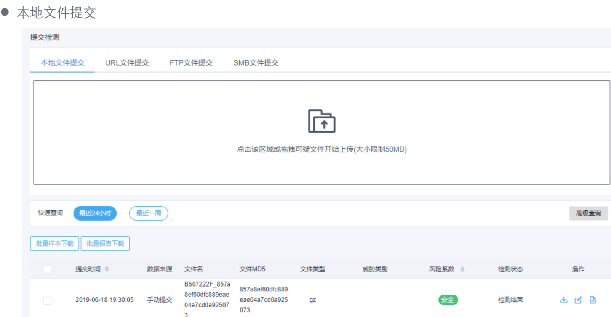Screen dimensions: 611x317
Task: Open the URL文件提交 tab
Action: click(127, 63)
